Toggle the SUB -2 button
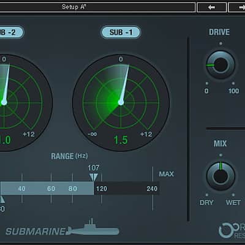The image size is (245, 245). 11,32
